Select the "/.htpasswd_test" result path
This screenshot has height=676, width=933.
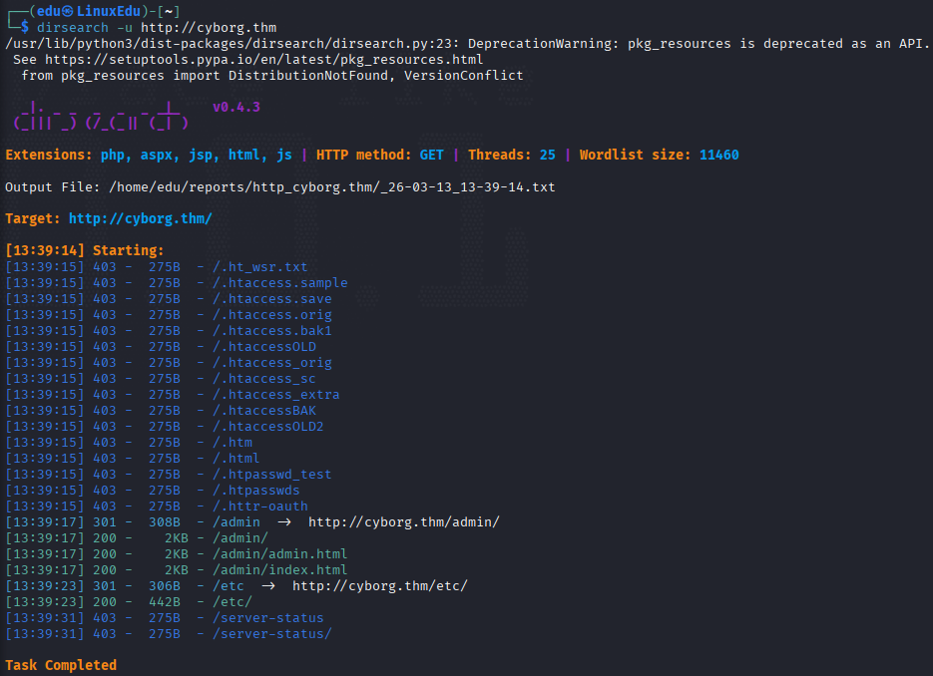(272, 475)
